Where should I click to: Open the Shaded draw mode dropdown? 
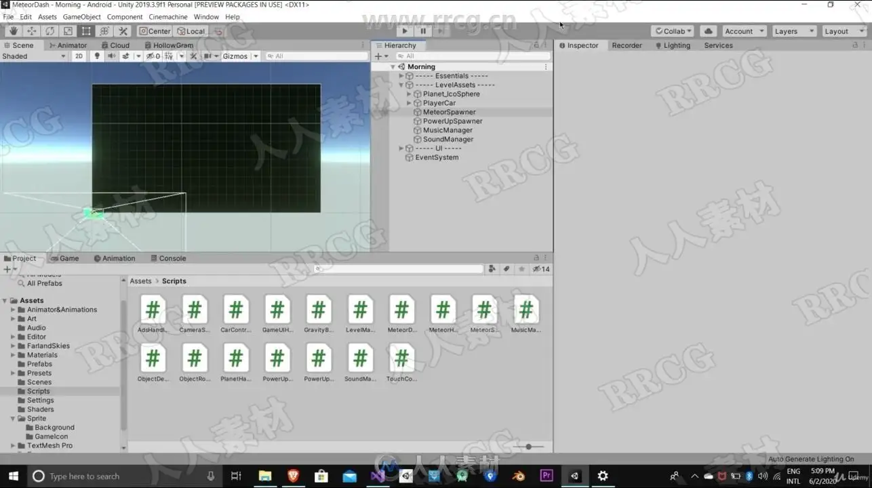tap(34, 56)
